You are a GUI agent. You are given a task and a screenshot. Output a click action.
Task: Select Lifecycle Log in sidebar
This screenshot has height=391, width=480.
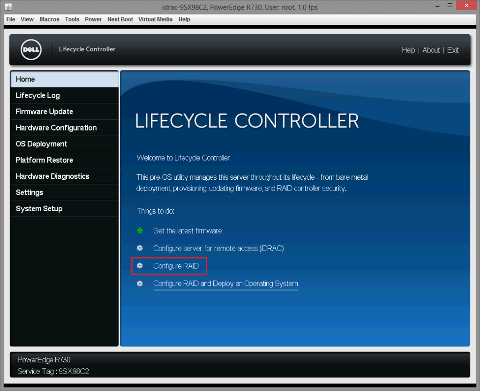[37, 95]
